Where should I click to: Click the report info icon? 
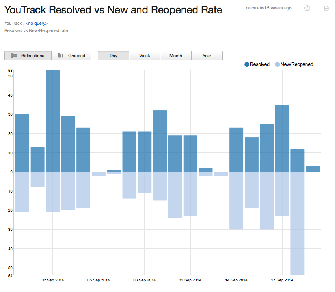(x=307, y=8)
